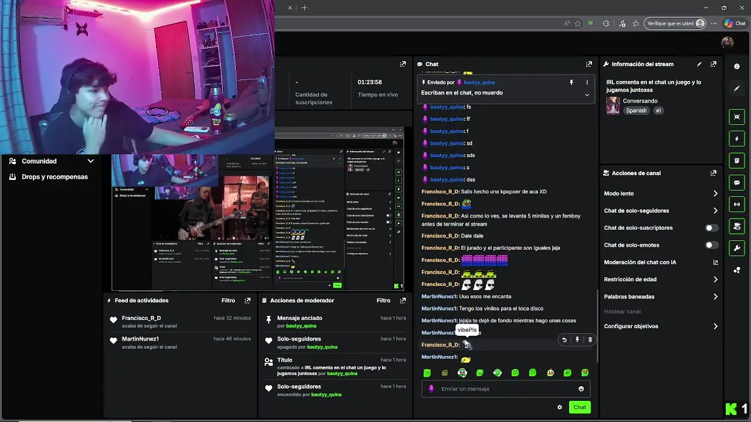Pop out the Acciones de moderador panel
Image resolution: width=751 pixels, height=422 pixels.
402,301
